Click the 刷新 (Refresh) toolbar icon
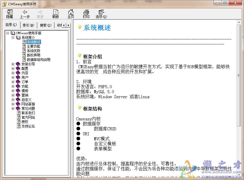This screenshot has width=244, height=180. coord(55,14)
